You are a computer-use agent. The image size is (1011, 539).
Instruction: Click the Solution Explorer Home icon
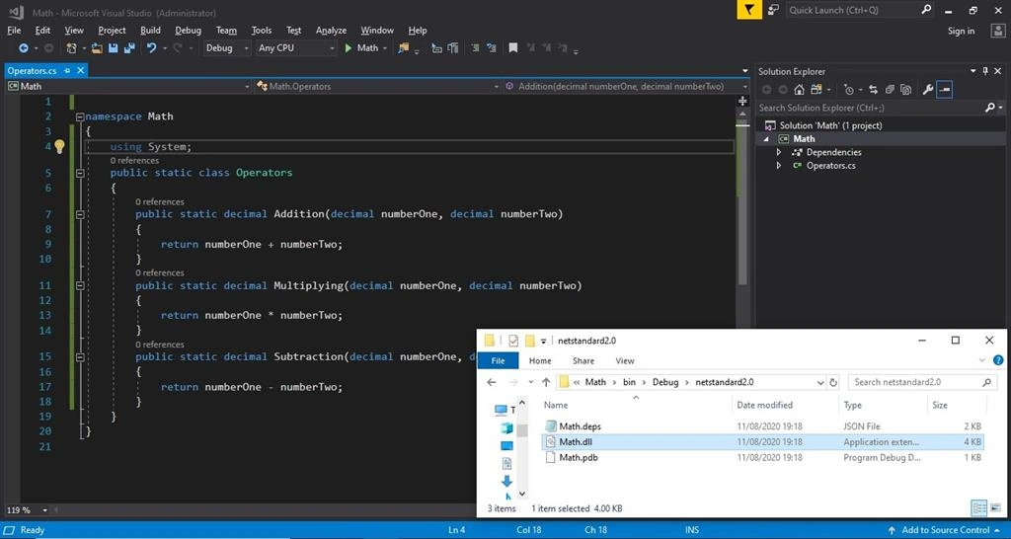click(799, 90)
